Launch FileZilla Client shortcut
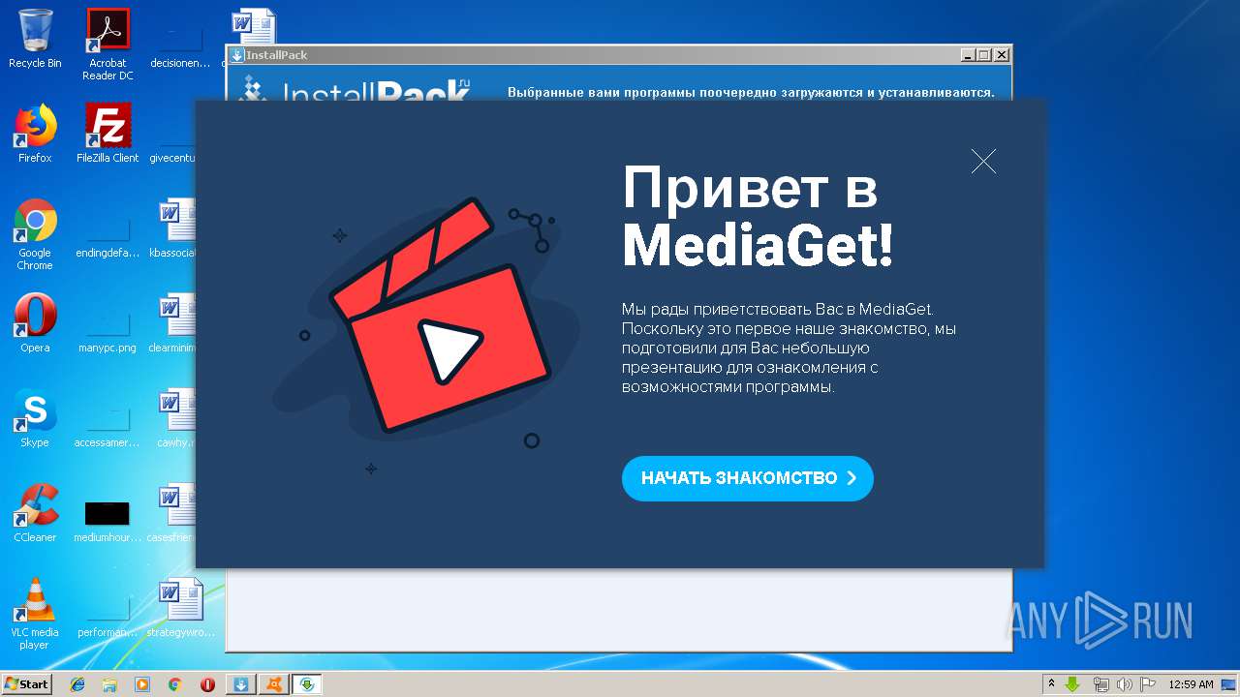Viewport: 1240px width, 697px height. pyautogui.click(x=108, y=134)
